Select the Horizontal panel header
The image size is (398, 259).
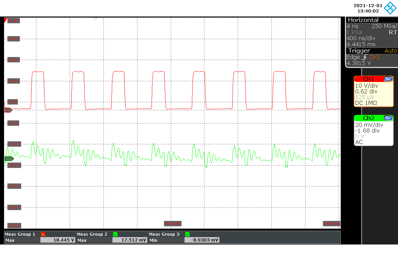tap(363, 20)
